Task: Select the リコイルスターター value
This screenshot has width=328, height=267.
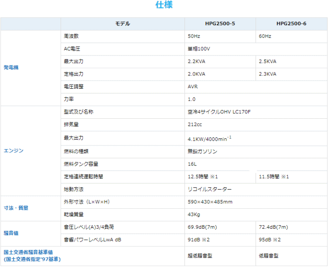Action: pos(210,189)
